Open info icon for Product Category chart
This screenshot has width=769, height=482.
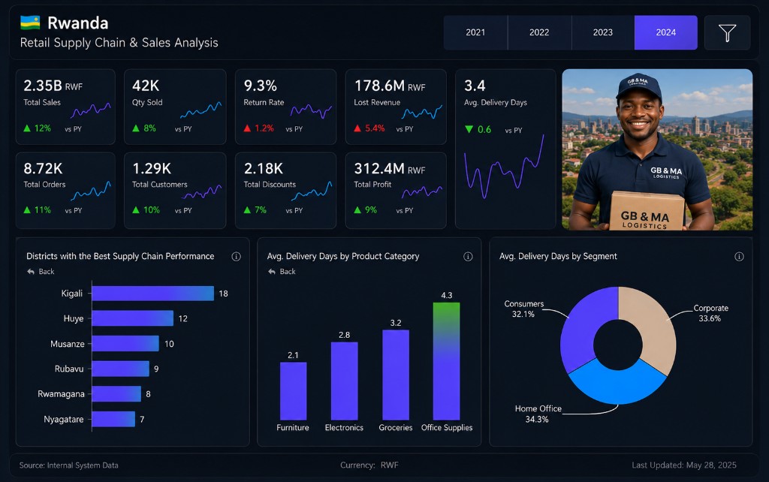[x=468, y=257]
